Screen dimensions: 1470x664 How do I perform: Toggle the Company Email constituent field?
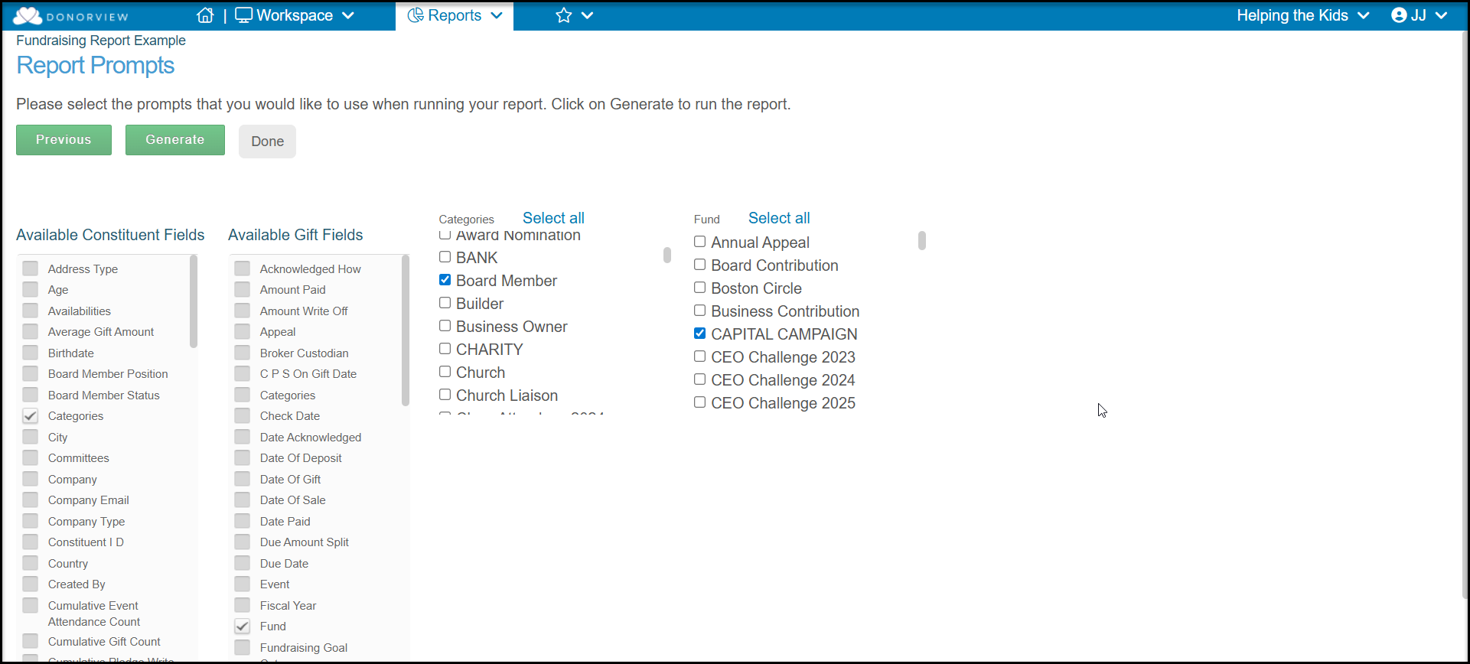[x=30, y=500]
